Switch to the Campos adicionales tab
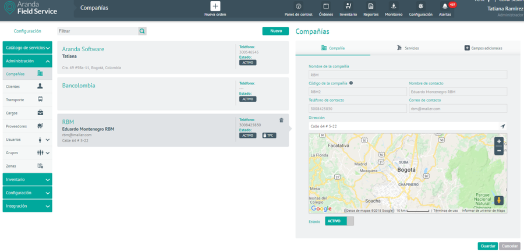 coord(483,48)
